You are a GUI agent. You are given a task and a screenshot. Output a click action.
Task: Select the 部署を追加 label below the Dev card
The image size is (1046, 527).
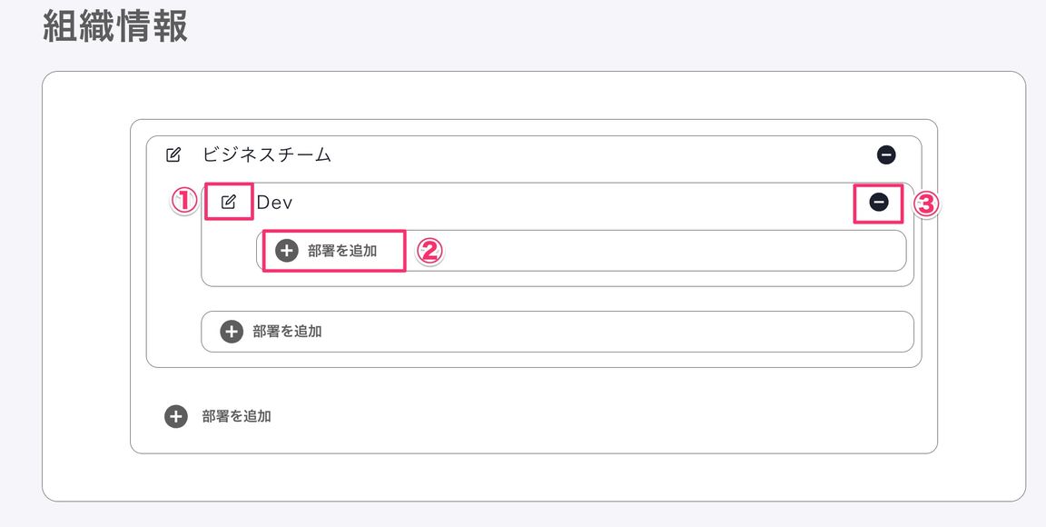[287, 332]
